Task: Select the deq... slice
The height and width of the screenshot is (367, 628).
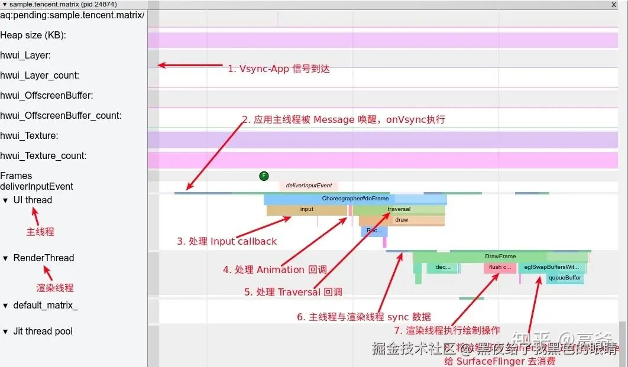Action: (x=443, y=267)
